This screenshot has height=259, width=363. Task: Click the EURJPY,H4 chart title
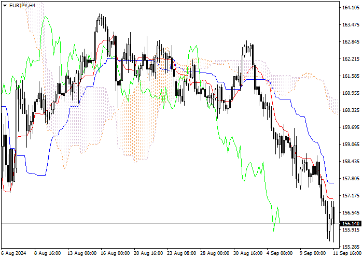[22, 5]
